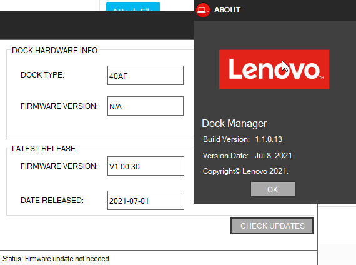Click the LATEST RELEASE group label
Screen dimensions: 356x265
(44, 148)
